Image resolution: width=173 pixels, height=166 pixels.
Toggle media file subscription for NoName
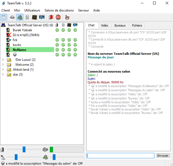click(x=75, y=50)
